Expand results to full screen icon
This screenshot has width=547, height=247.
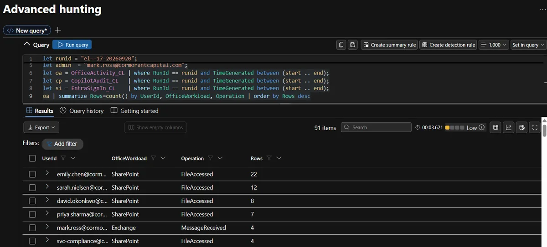tap(535, 127)
